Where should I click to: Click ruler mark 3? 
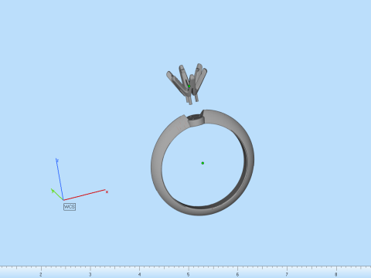pyautogui.click(x=90, y=275)
